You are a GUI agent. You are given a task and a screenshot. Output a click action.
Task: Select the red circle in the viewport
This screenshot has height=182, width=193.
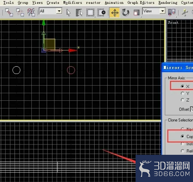[71, 70]
